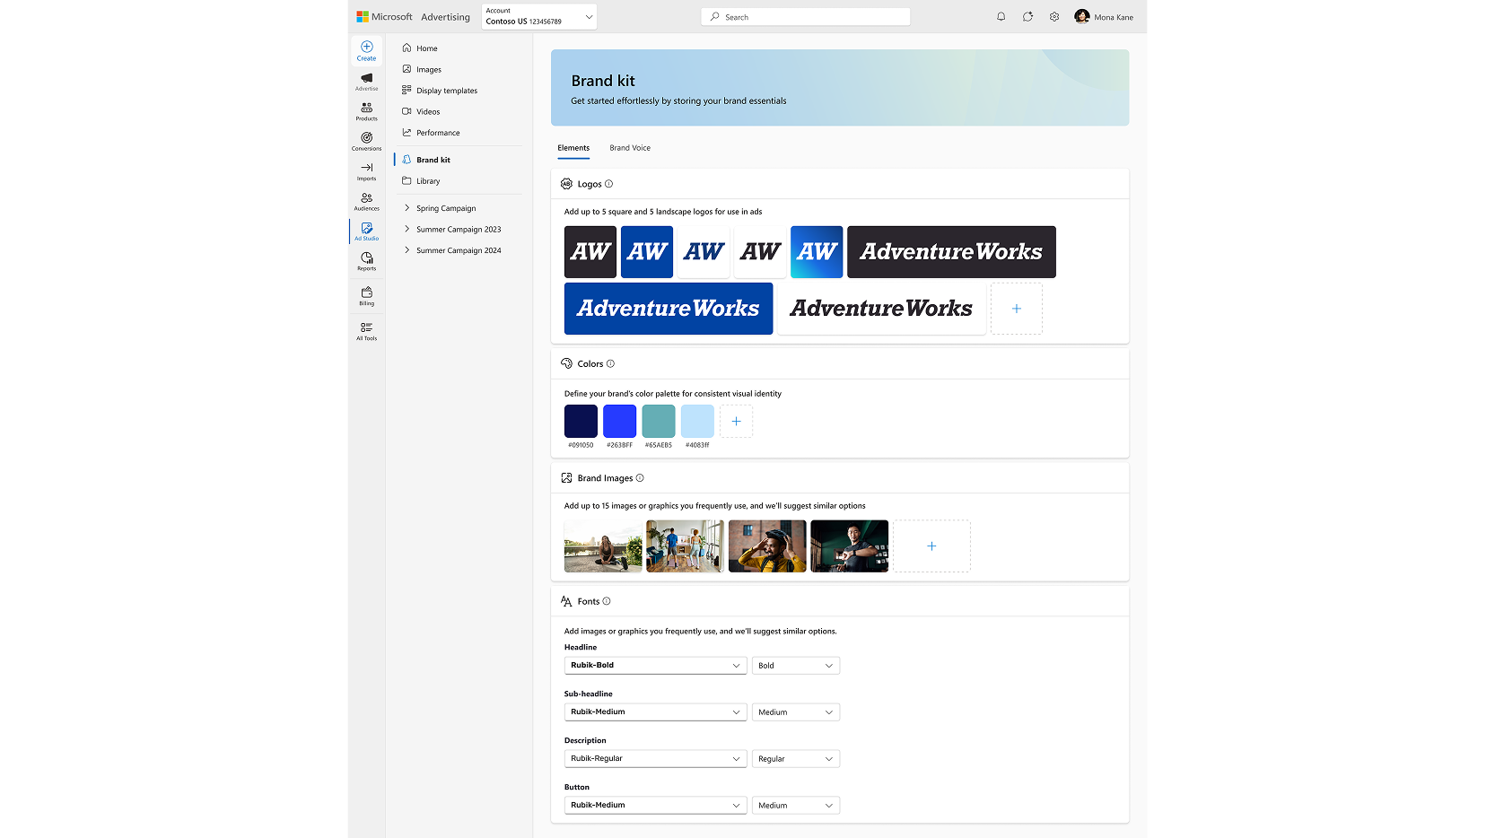Screen dimensions: 1495x838
Task: Open the Audiences icon in sidebar
Action: (366, 201)
